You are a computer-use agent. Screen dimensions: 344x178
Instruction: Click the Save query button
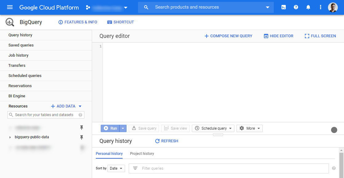coord(144,128)
